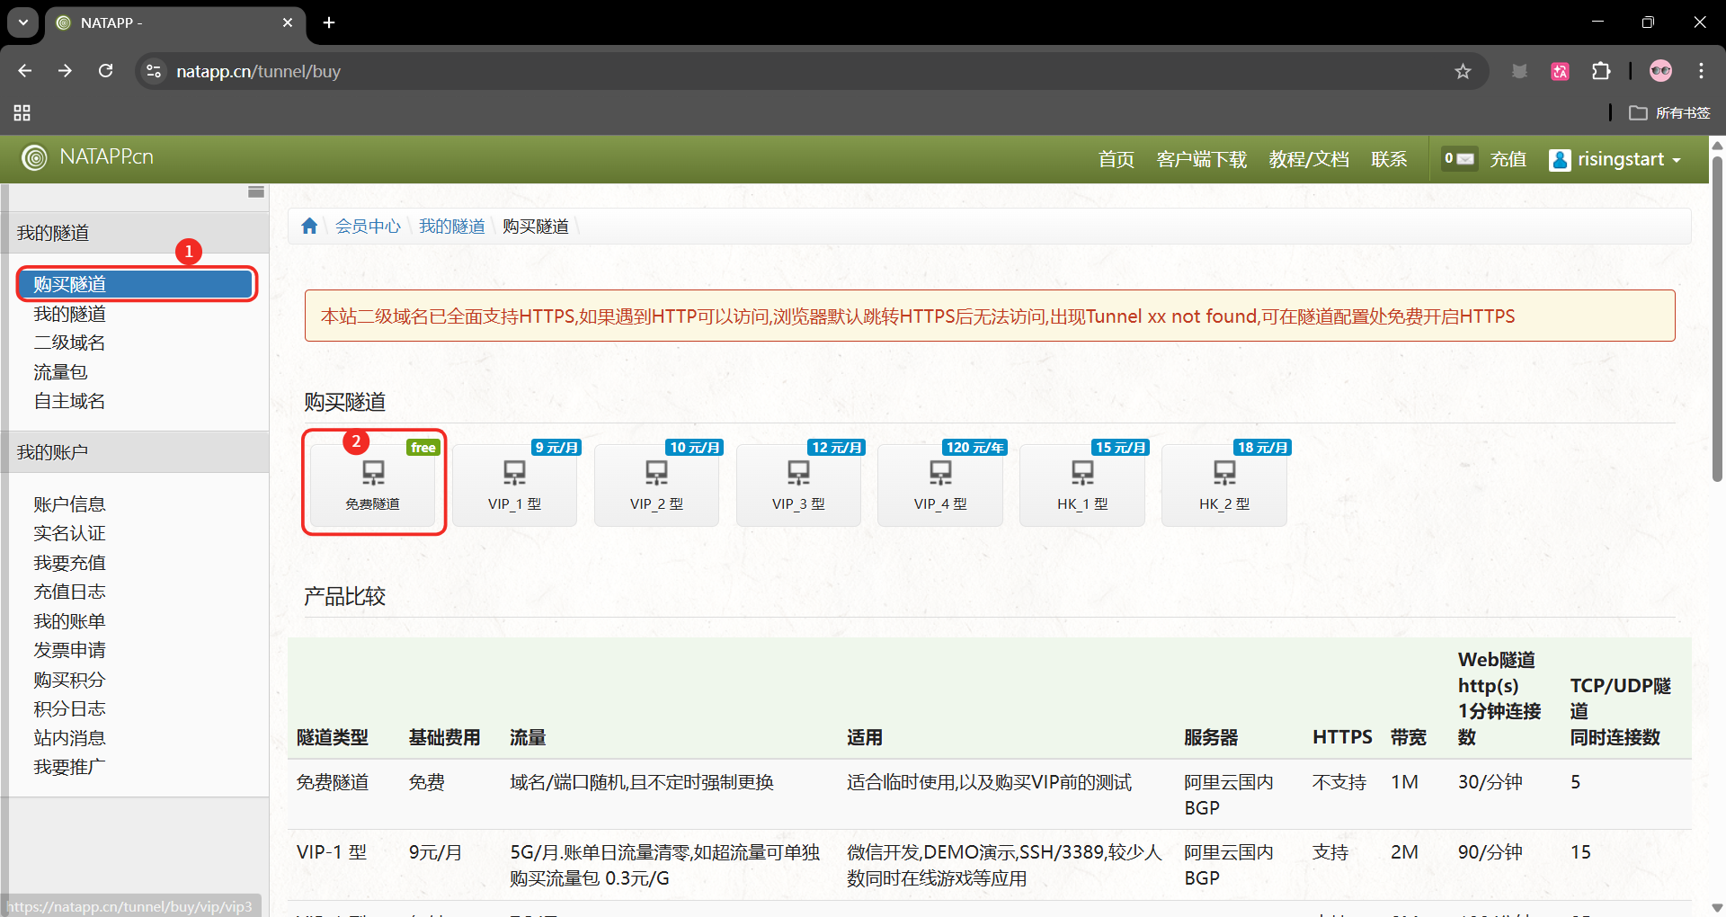The image size is (1726, 917).
Task: Select the VIP_2 型 tunnel card
Action: pos(656,485)
